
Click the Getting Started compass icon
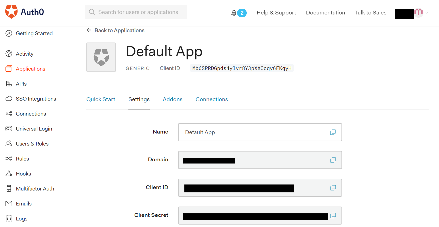tap(9, 33)
